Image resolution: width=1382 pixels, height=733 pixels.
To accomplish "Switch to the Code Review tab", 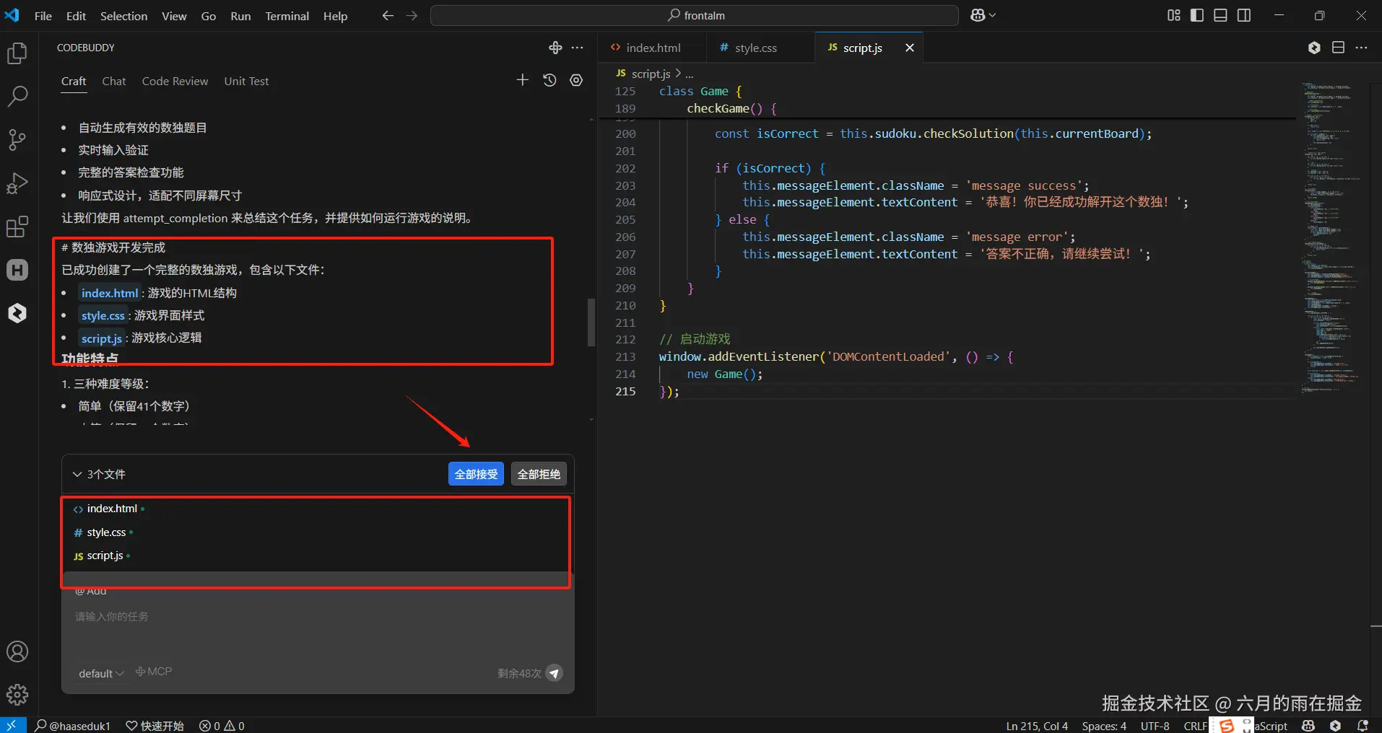I will click(x=175, y=81).
